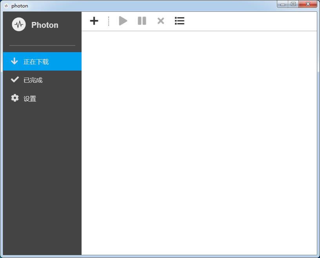Click the photon title bar app icon
This screenshot has height=258, width=320.
point(6,6)
